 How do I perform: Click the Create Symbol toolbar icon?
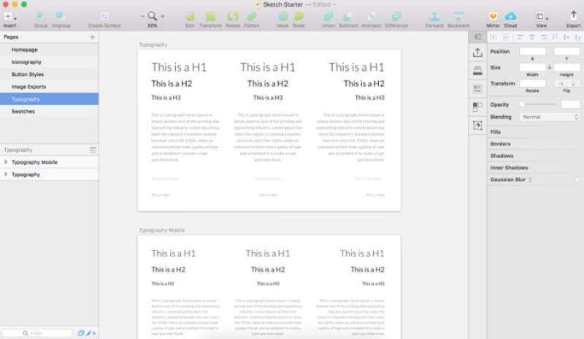coord(104,16)
